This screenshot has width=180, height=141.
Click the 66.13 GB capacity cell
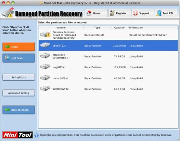[119, 89]
